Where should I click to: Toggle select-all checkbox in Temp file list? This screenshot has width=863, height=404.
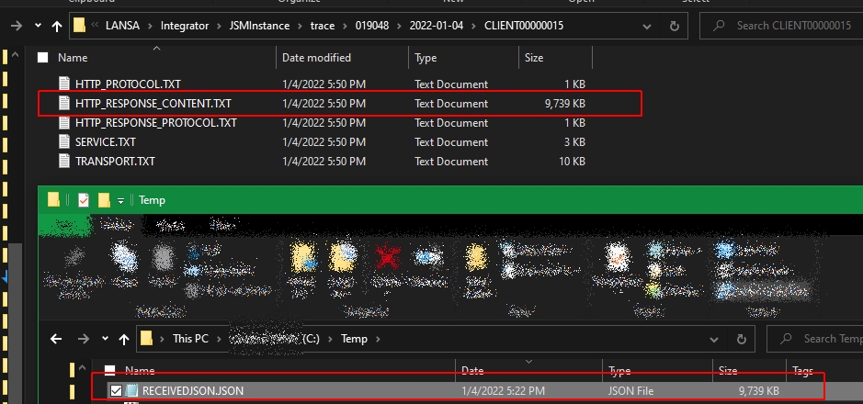point(110,370)
